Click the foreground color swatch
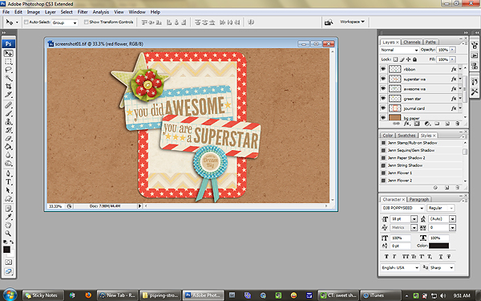 pyautogui.click(x=6, y=250)
